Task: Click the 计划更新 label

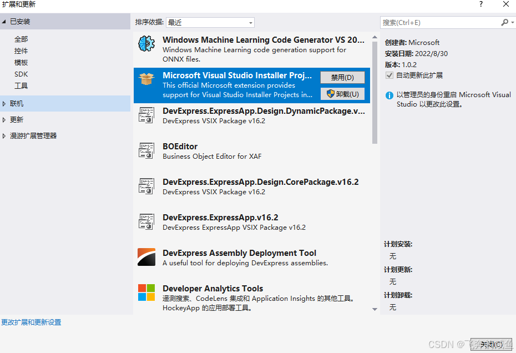Action: 398,270
